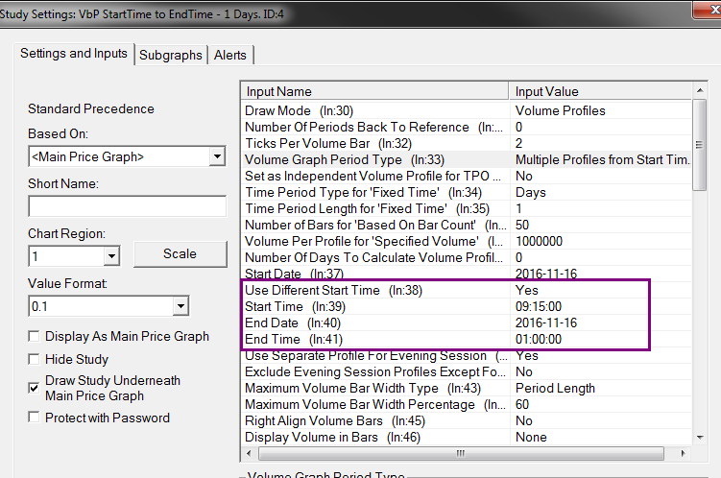The width and height of the screenshot is (721, 478).
Task: Select Volume Graph Period Type (In:33) row
Action: [x=467, y=159]
